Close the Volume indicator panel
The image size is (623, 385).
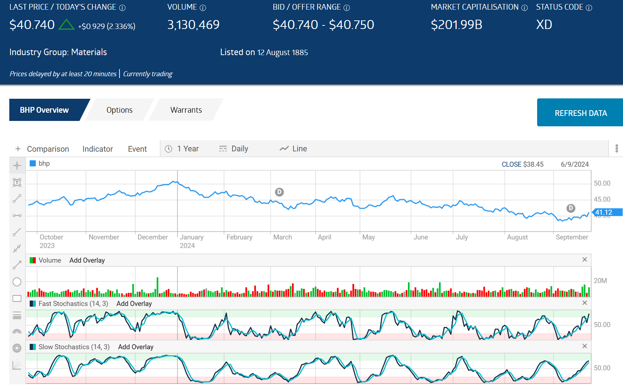585,259
